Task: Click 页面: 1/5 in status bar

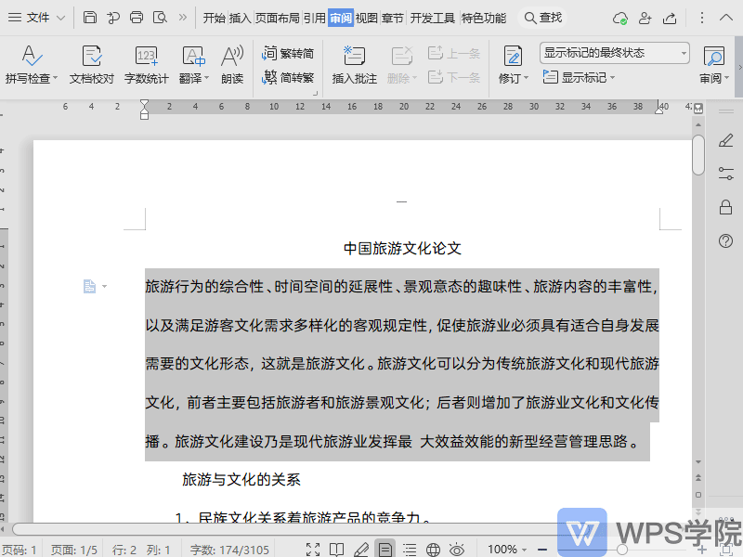Action: (x=74, y=550)
